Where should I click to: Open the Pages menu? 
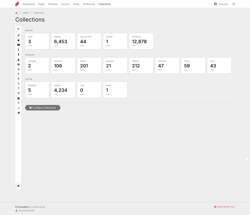(41, 4)
